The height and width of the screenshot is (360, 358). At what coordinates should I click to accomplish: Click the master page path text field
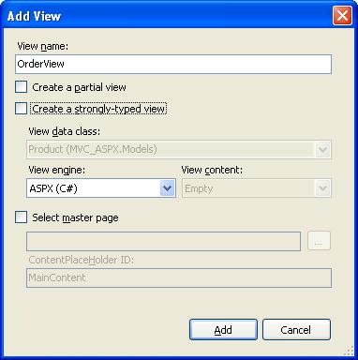coord(164,241)
